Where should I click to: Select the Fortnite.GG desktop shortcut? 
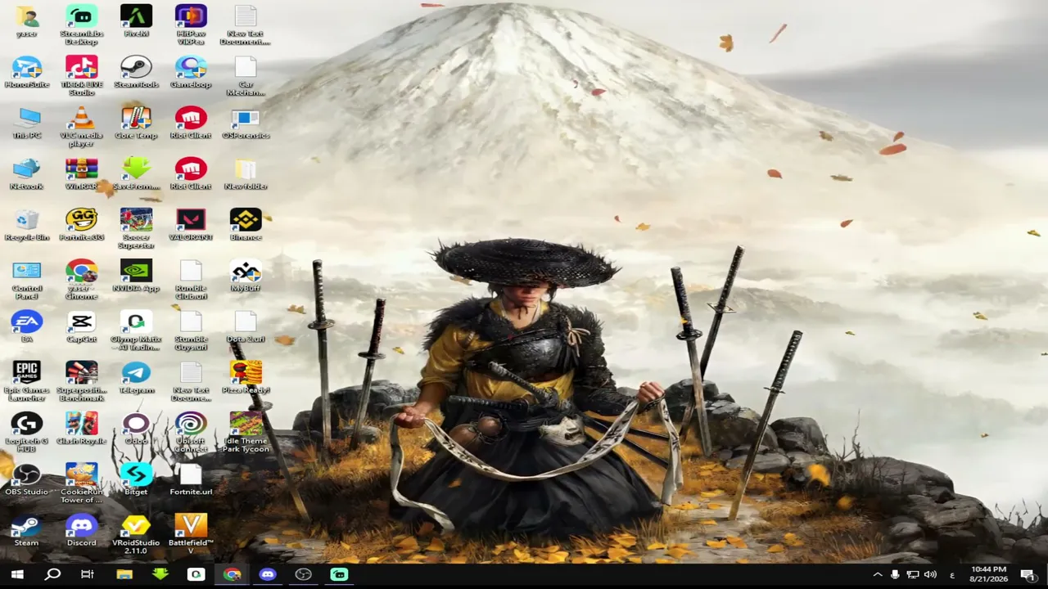pos(81,224)
